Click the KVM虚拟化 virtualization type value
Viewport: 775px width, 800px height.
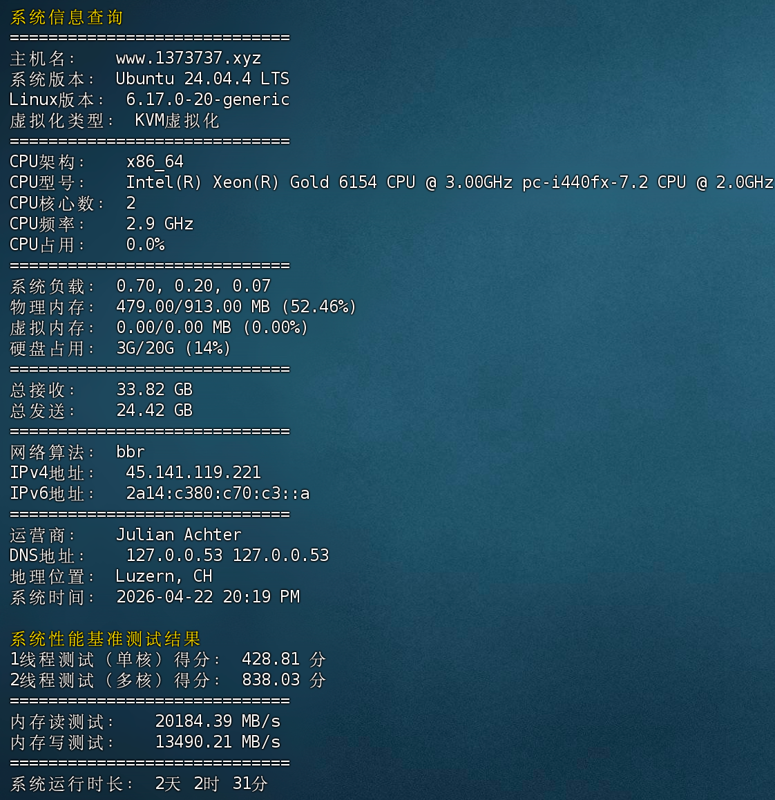click(177, 120)
